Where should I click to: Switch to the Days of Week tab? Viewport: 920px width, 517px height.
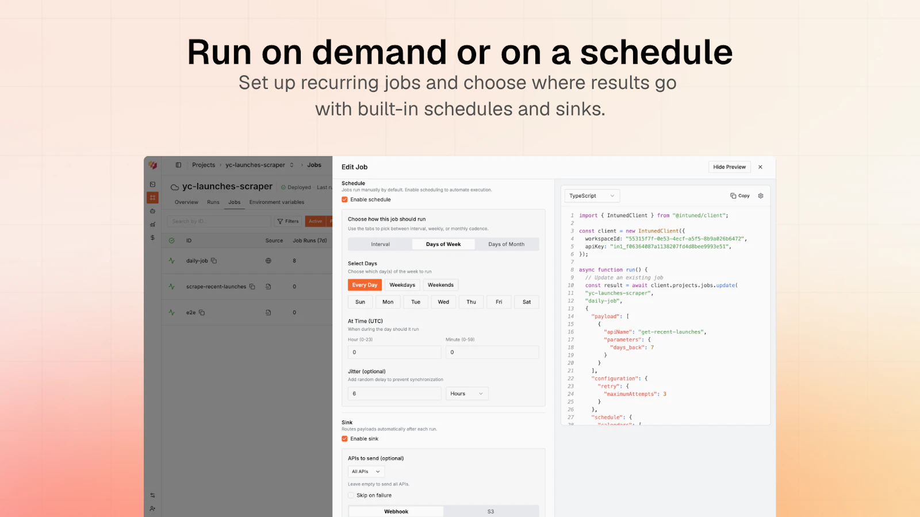click(x=443, y=244)
